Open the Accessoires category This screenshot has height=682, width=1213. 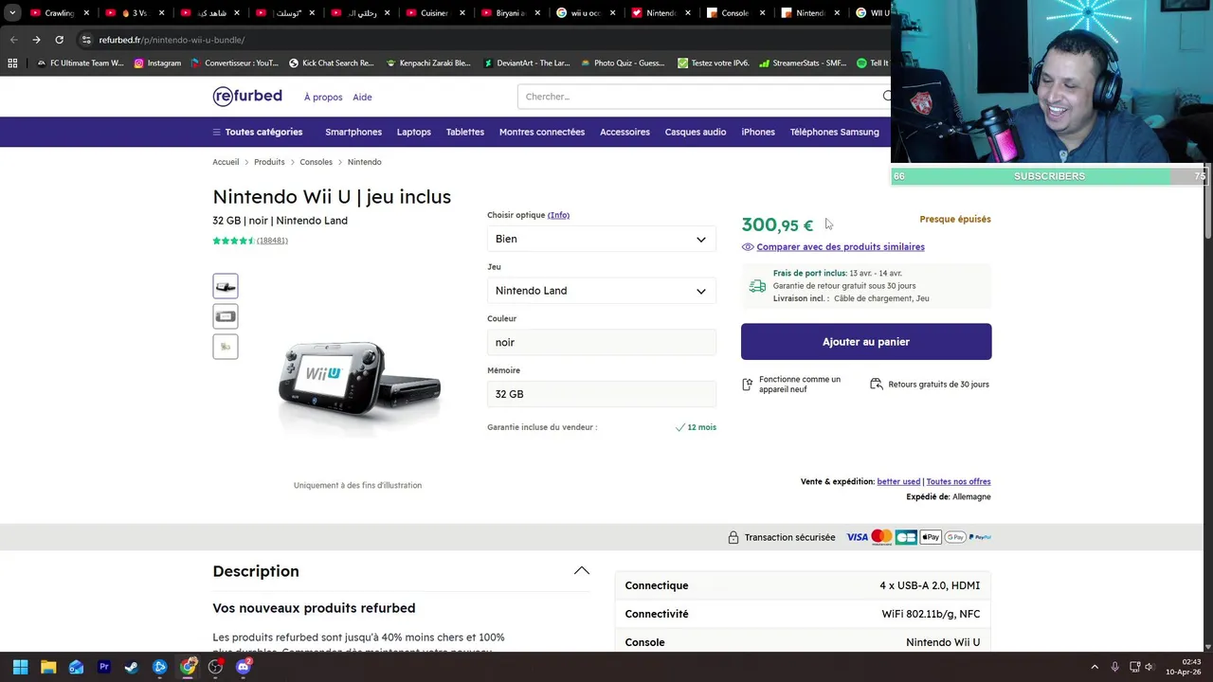[625, 132]
